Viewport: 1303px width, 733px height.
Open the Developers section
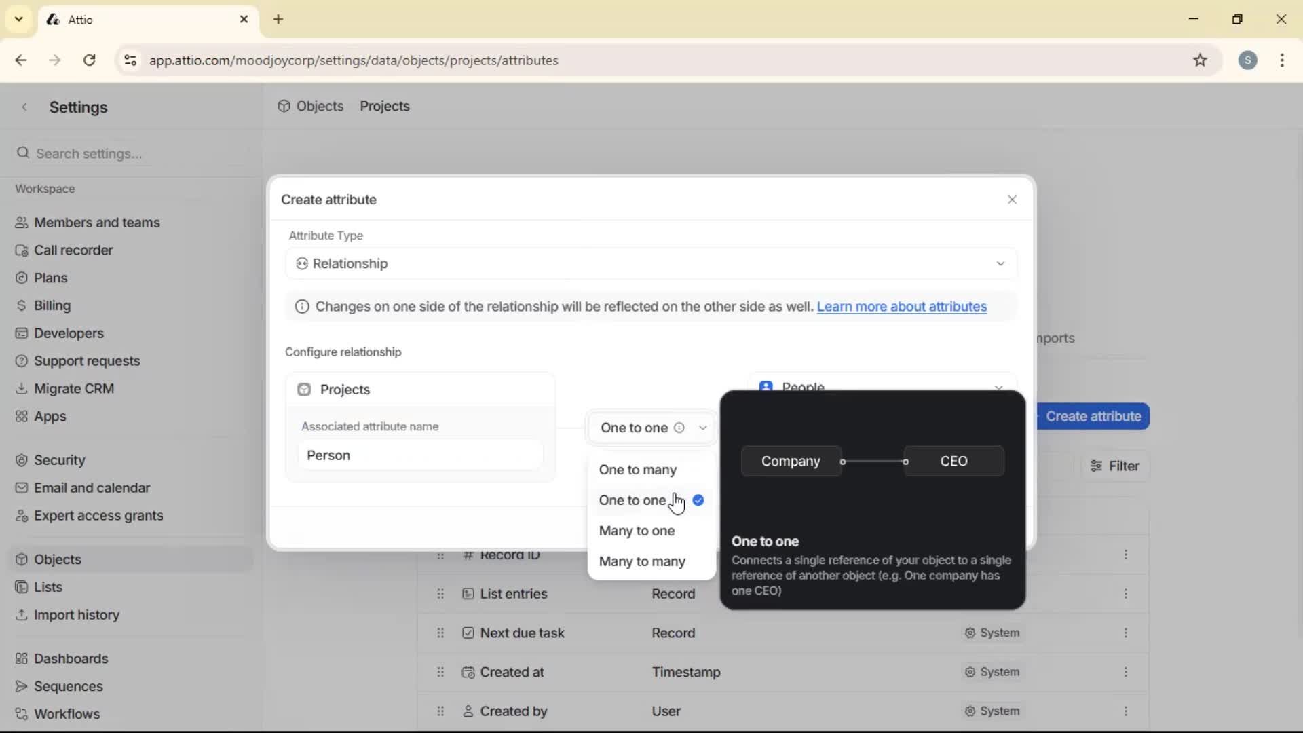point(68,333)
